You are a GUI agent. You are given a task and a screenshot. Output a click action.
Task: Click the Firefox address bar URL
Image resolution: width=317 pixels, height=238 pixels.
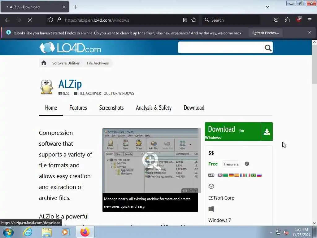[97, 20]
